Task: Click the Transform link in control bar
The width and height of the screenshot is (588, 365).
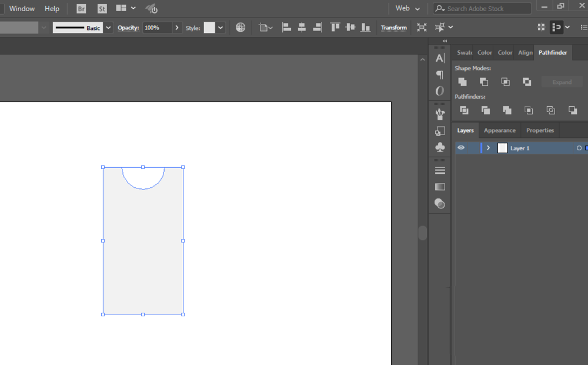Action: point(393,28)
